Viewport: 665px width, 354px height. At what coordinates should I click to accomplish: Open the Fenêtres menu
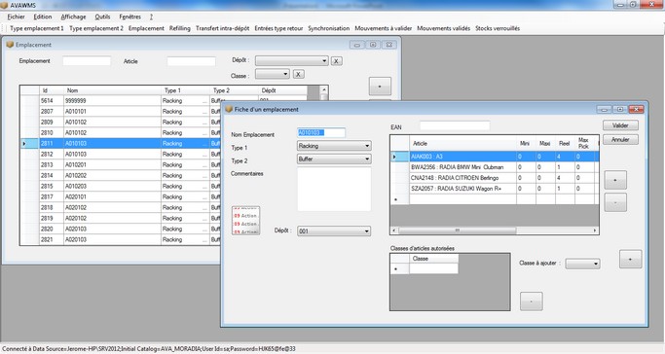pos(129,17)
